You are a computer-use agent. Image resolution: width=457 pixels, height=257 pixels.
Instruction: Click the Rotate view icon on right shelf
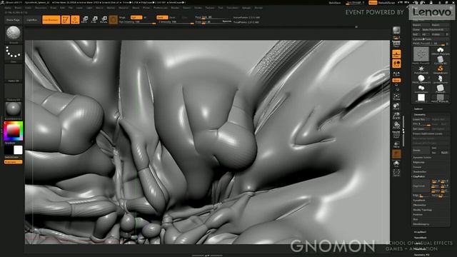tap(396, 126)
